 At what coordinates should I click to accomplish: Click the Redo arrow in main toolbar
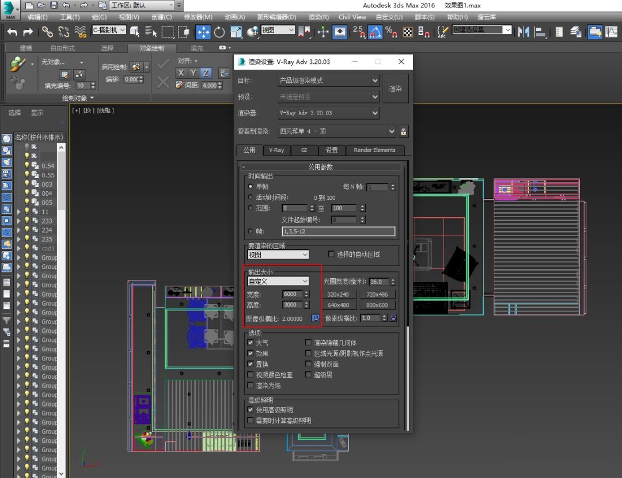point(28,32)
